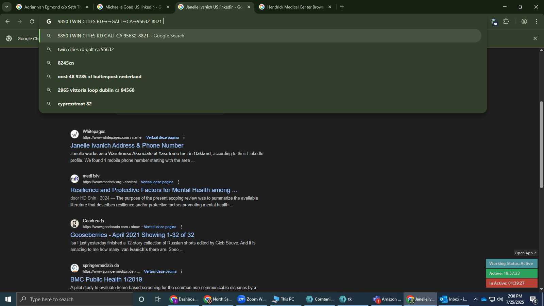Open the Amazon Teams taskbar item

[x=387, y=299]
